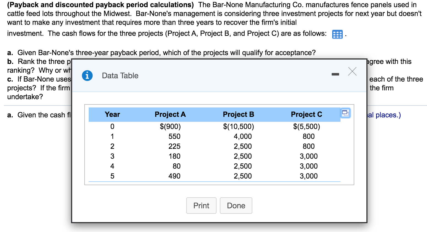
Task: Close the Data Table dialog with X
Action: 352,71
